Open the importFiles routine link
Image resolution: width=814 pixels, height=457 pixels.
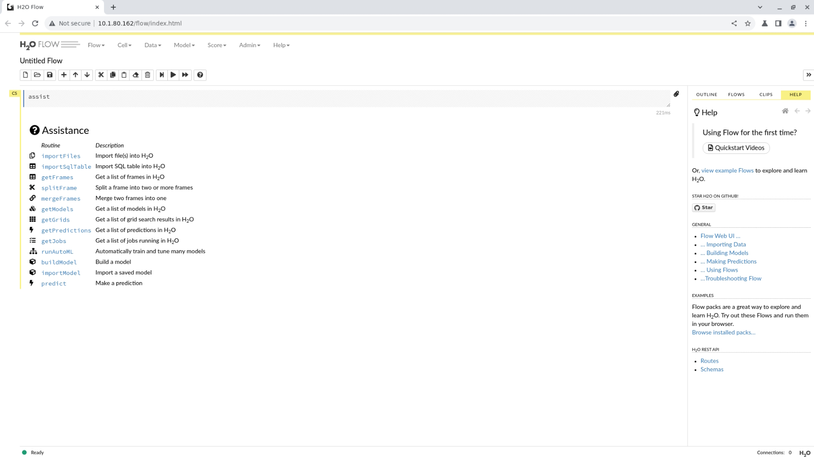[x=61, y=156]
